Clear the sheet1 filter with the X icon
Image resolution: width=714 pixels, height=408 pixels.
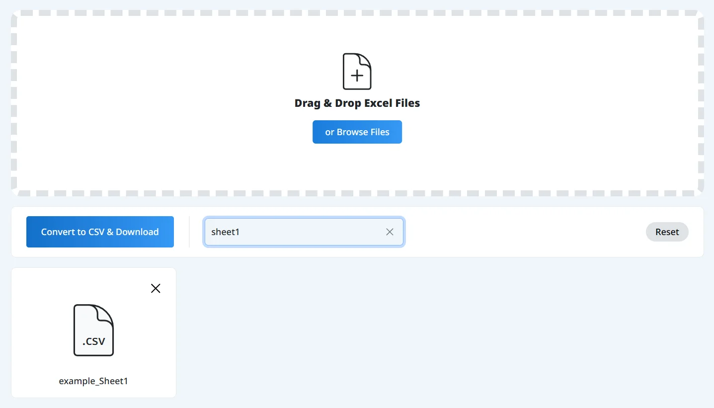point(390,232)
